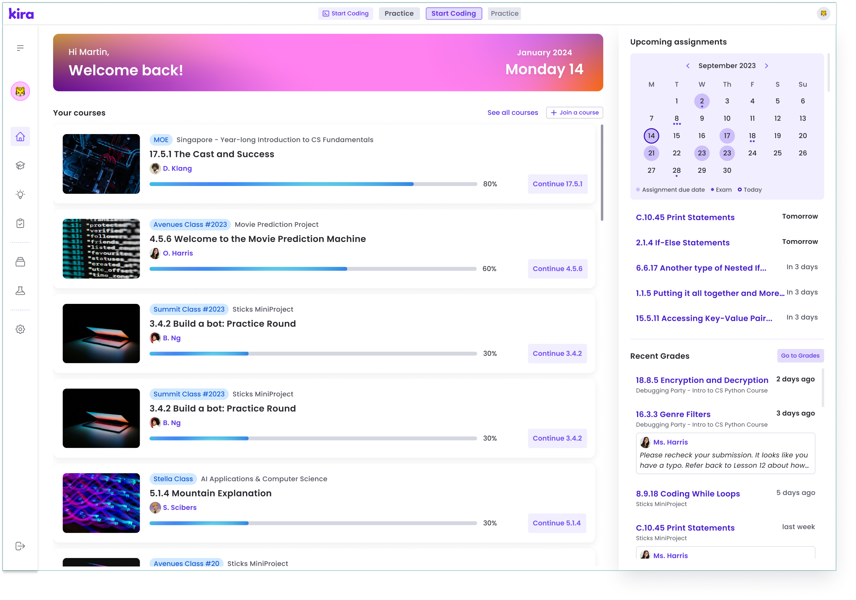Click the Go to Grades button
Viewport: 856px width, 600px height.
[800, 355]
